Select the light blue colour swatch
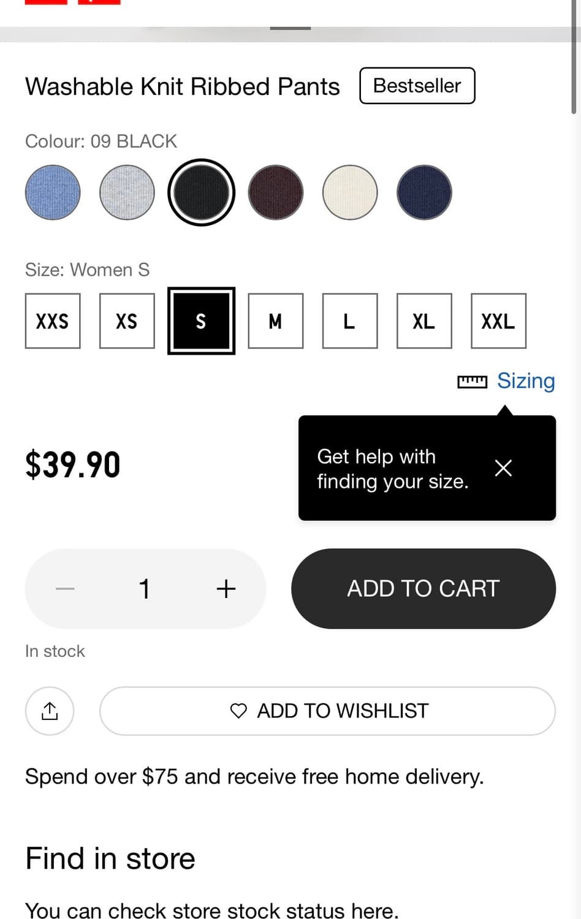 point(53,192)
